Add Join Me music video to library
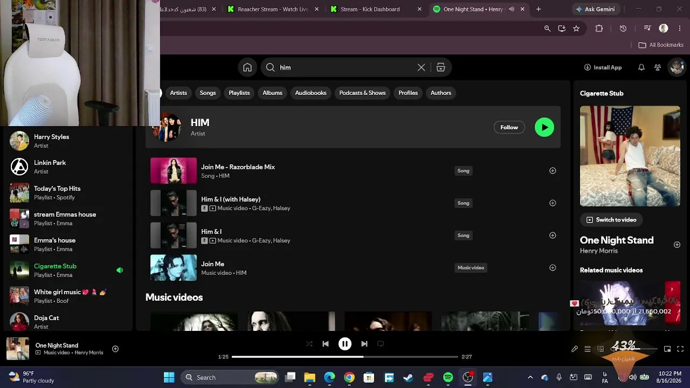690x388 pixels. pos(553,268)
